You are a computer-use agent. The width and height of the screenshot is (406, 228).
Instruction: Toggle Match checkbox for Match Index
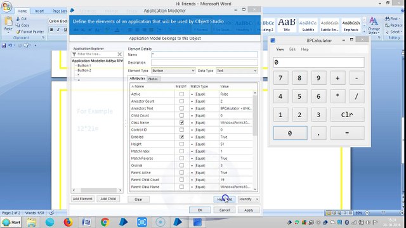tap(181, 151)
